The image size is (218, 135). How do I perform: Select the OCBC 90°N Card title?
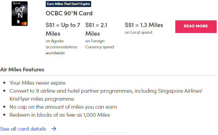pos(69,14)
